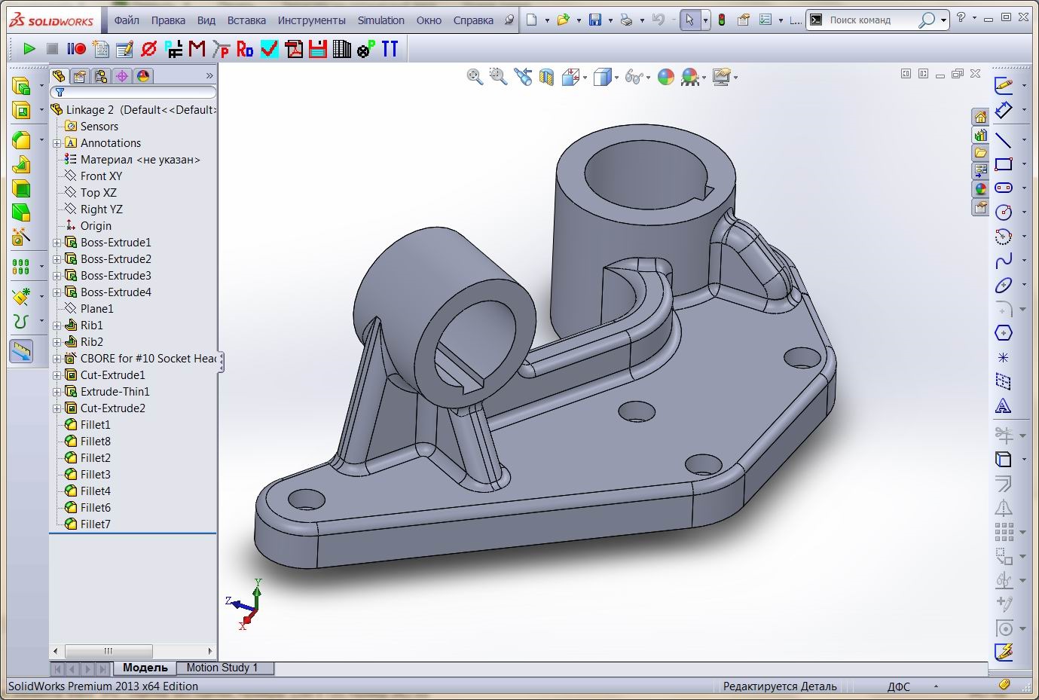This screenshot has width=1039, height=700.
Task: Open the ConfigurationManager tab
Action: click(101, 76)
